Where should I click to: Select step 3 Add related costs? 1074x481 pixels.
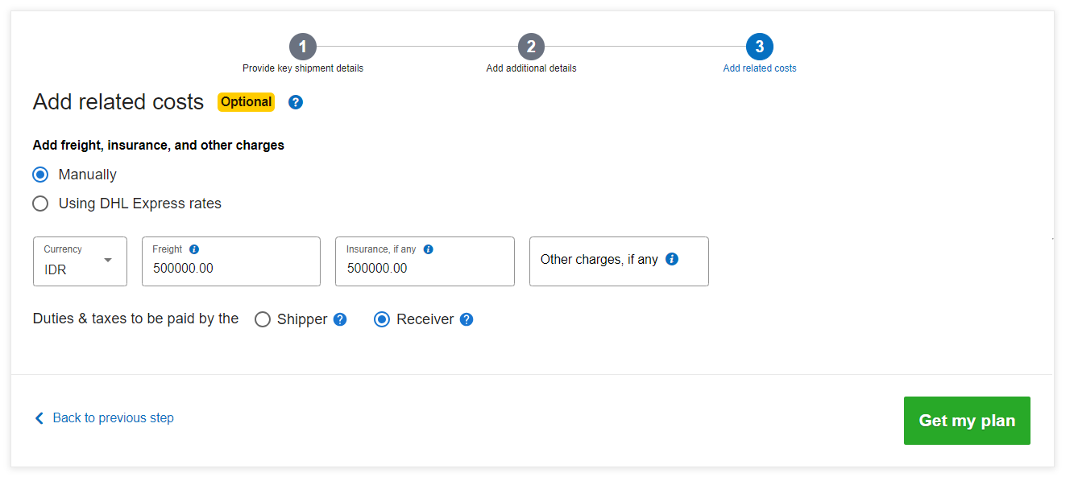[760, 47]
